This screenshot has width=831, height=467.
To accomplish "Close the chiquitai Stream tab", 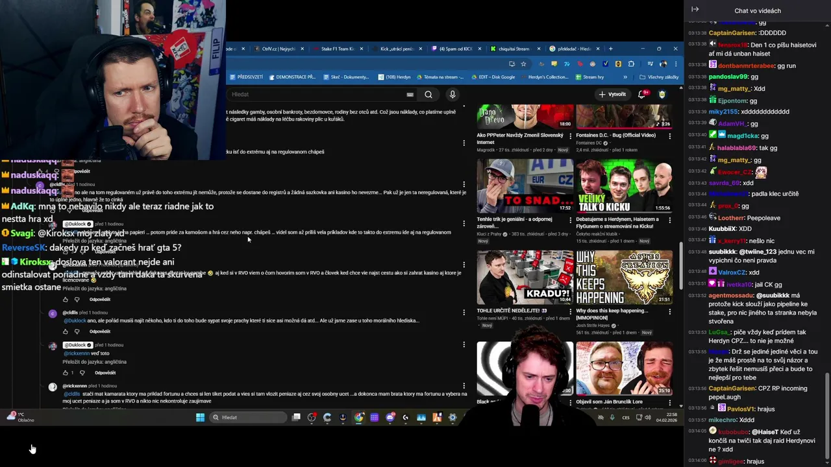I will pos(539,49).
